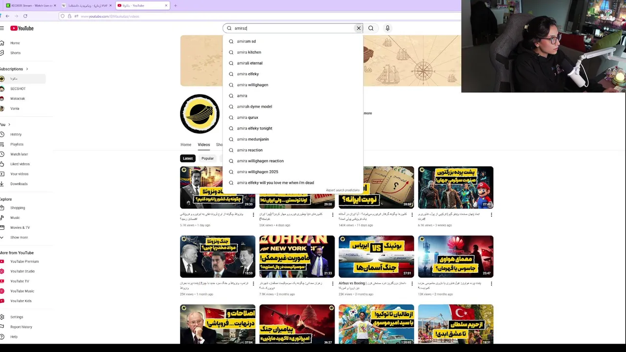Open Home in the sidebar

pos(15,43)
